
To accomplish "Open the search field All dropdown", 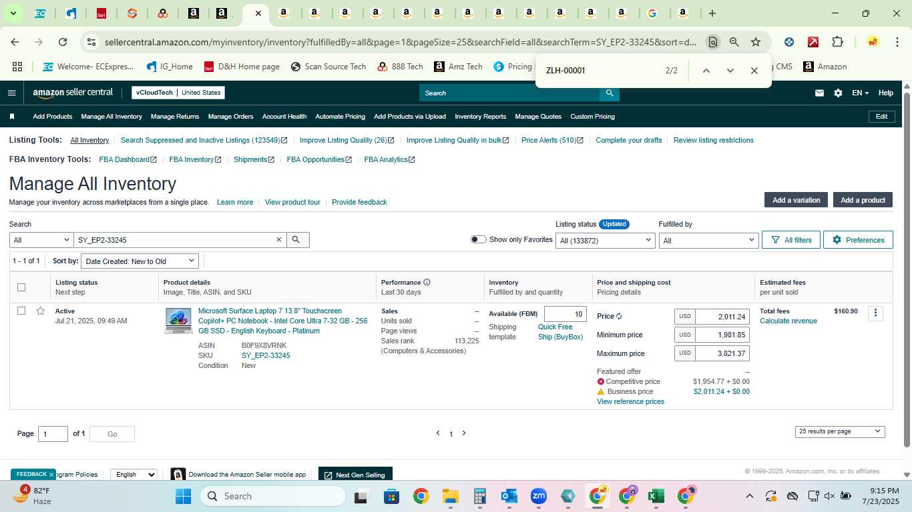I will pyautogui.click(x=41, y=240).
